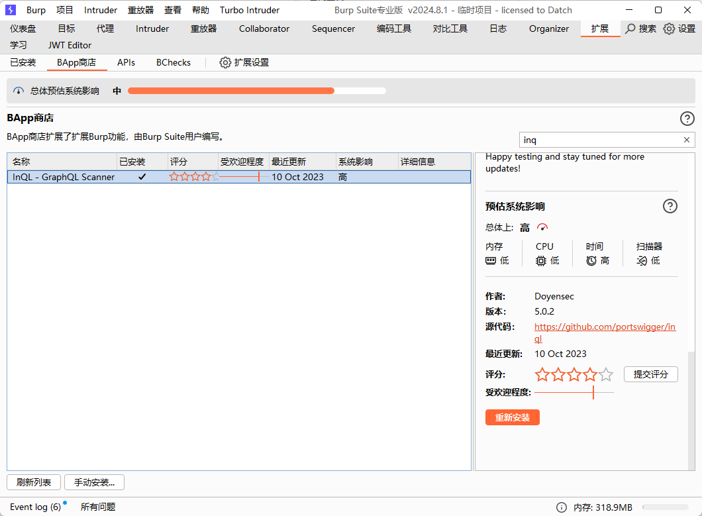Viewport: 702px width, 516px height.
Task: Switch to the 编码工具 tab
Action: point(394,28)
